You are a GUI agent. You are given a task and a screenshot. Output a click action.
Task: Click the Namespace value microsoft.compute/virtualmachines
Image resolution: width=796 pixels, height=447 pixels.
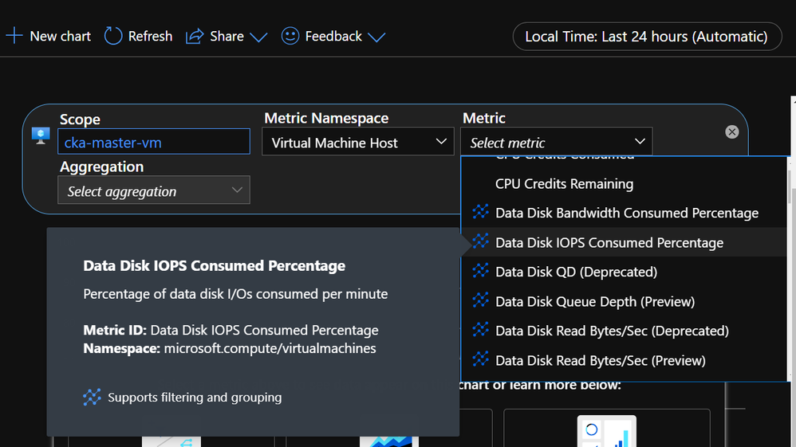coord(270,348)
